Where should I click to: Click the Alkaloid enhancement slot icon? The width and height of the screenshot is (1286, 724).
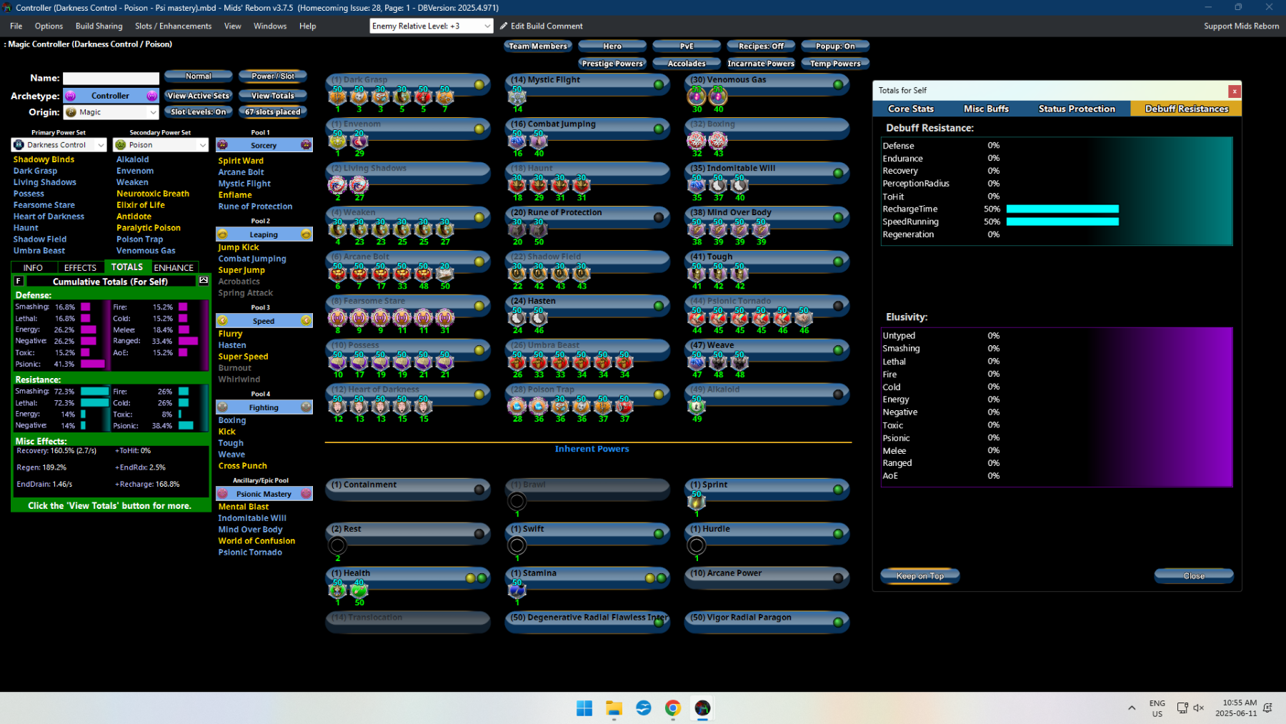coord(697,406)
